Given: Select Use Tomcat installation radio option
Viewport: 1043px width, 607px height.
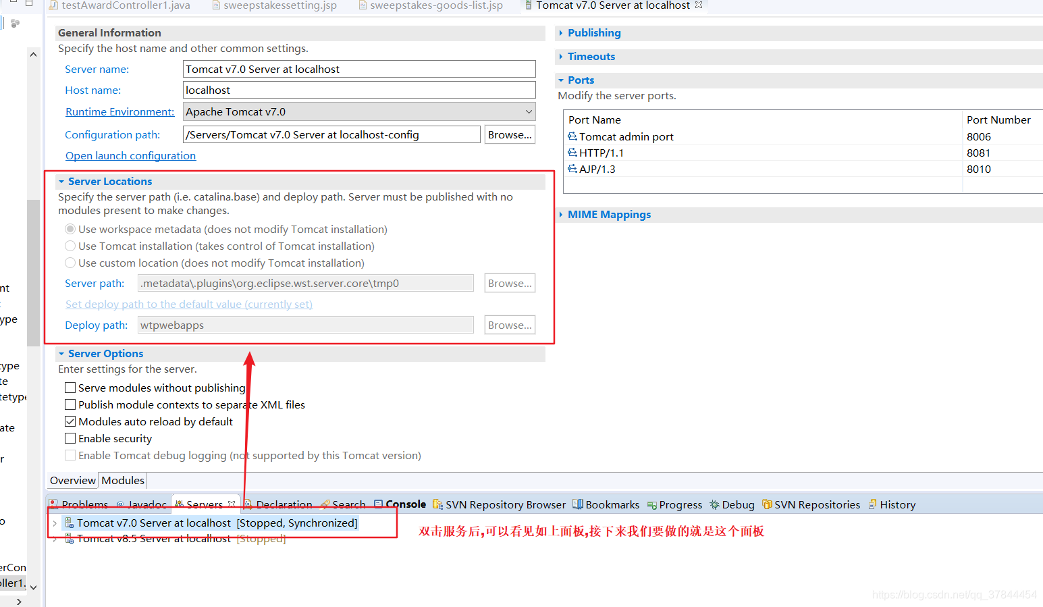Looking at the screenshot, I should [70, 246].
